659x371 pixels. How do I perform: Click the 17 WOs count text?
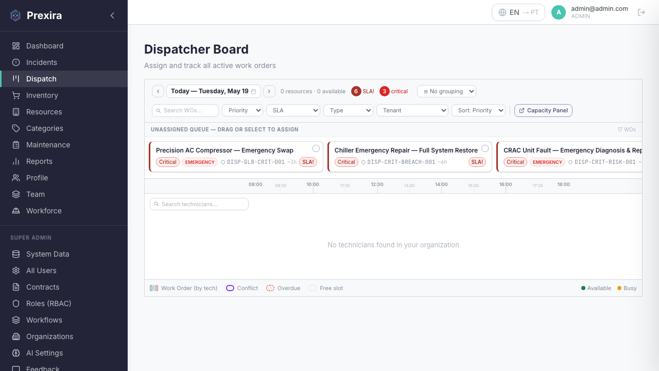[x=627, y=130]
